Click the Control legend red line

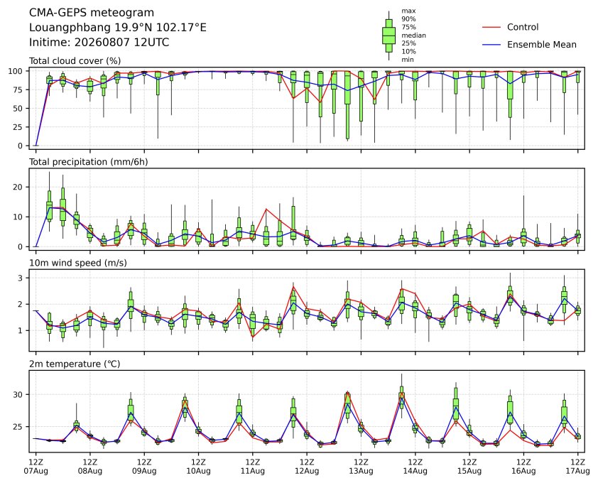tap(491, 28)
